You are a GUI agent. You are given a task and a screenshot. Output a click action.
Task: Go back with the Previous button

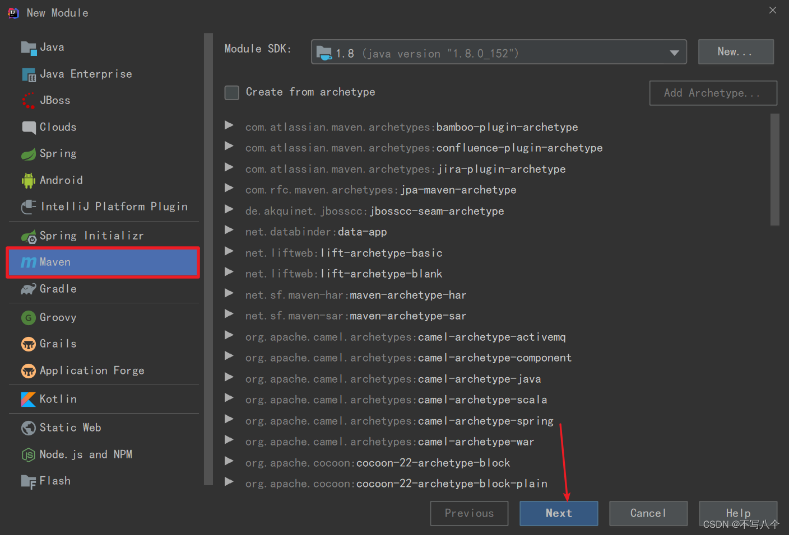point(469,513)
